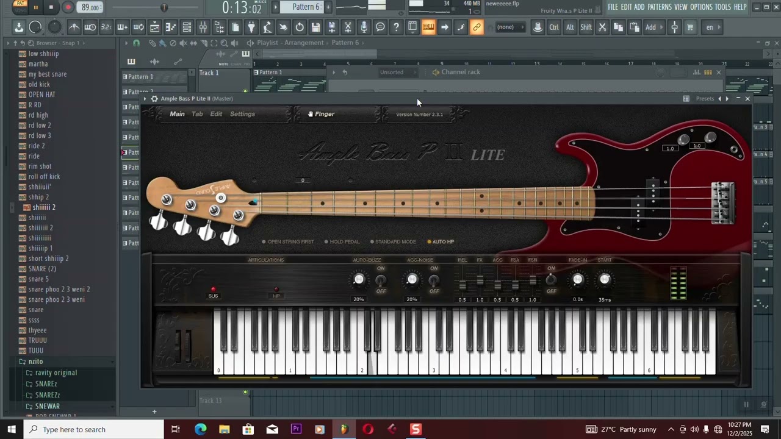Toggle the microphone recording icon in the toolbar
This screenshot has width=781, height=439.
pyautogui.click(x=364, y=27)
